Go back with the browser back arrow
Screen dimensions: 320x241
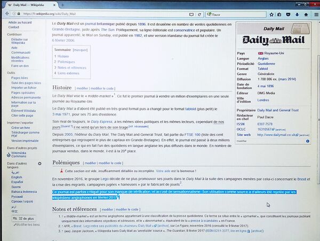(x=7, y=14)
